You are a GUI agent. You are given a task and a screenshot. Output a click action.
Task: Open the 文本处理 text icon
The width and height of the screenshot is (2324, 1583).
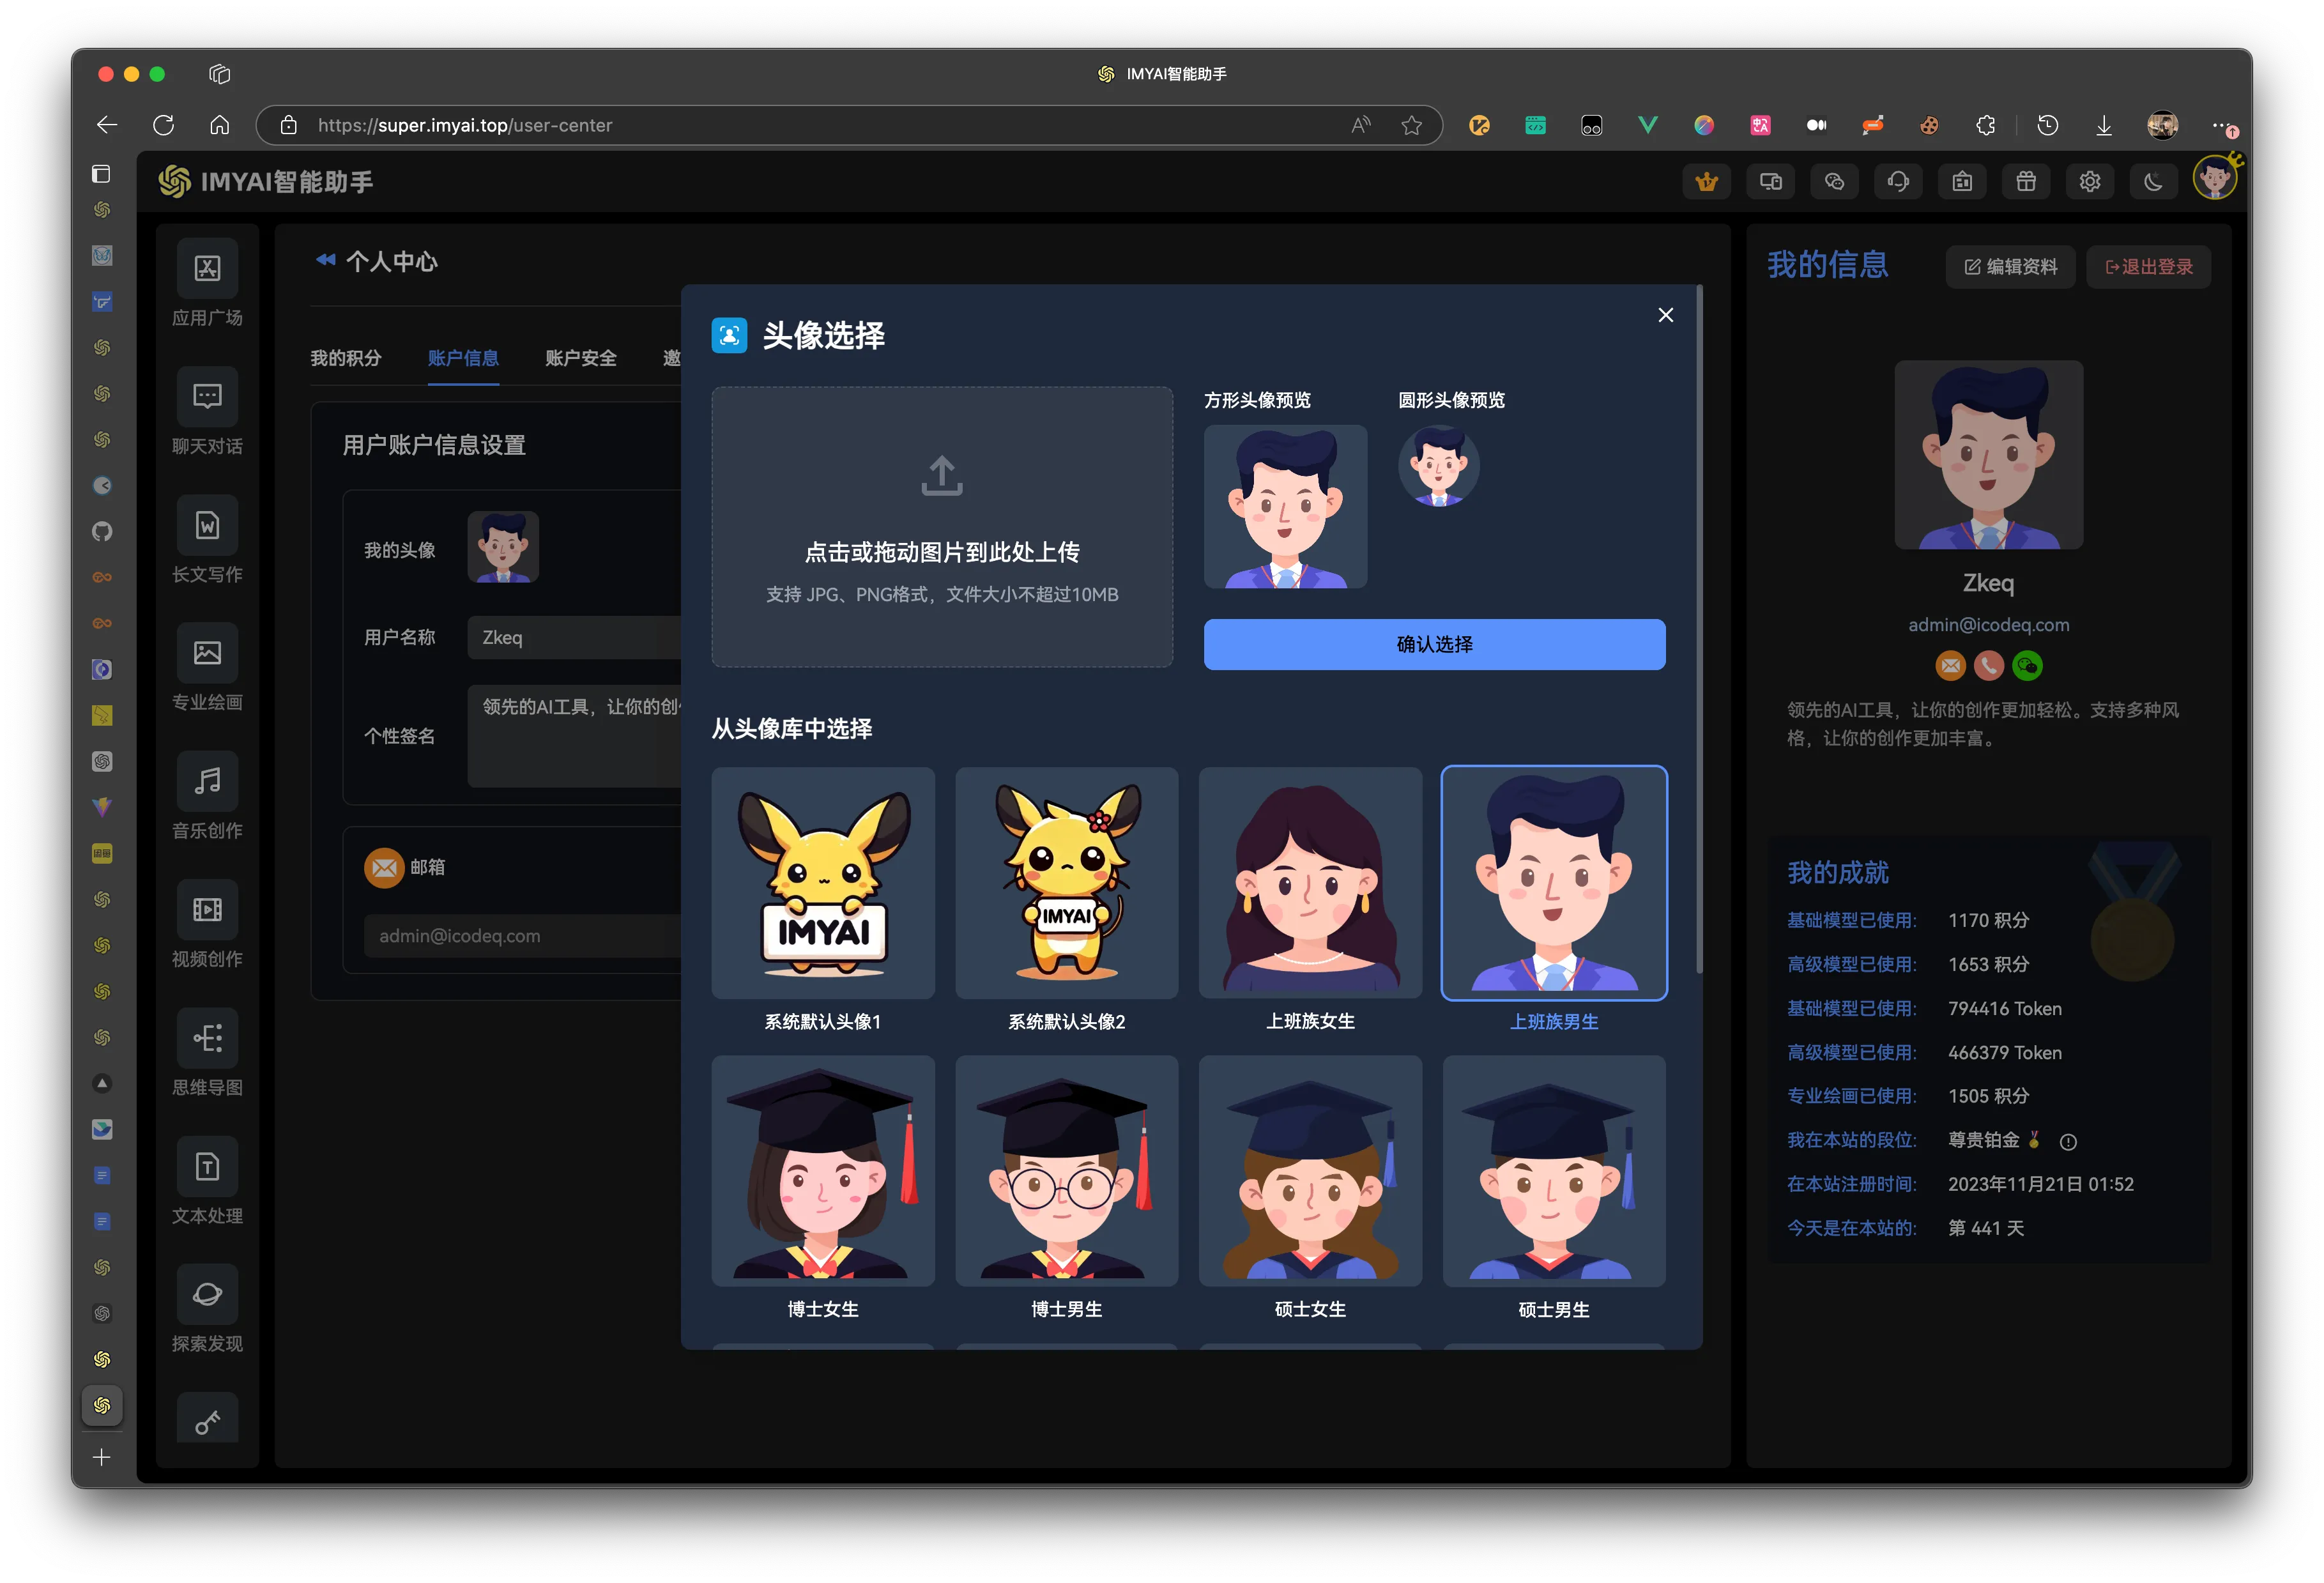point(207,1166)
